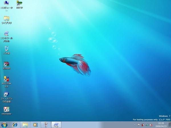Viewport: 171px width, 128px height.
Task: Open AVG Free 8.5 desktop shortcut
Action: coord(6,79)
